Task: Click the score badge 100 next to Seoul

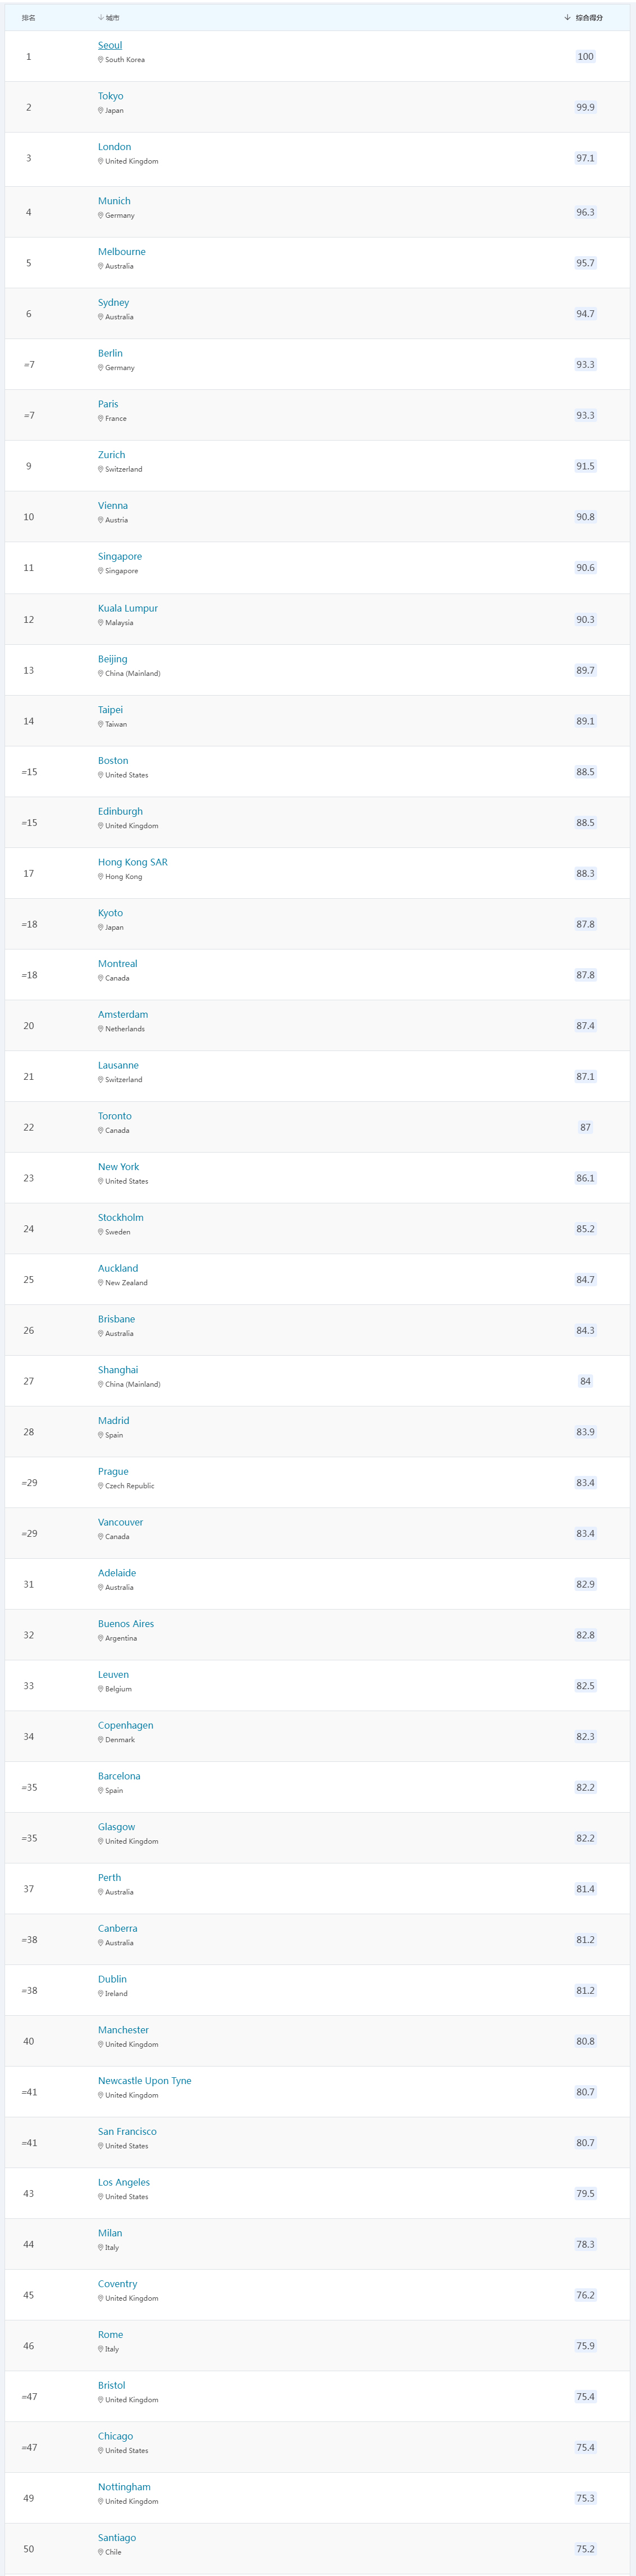Action: (586, 56)
